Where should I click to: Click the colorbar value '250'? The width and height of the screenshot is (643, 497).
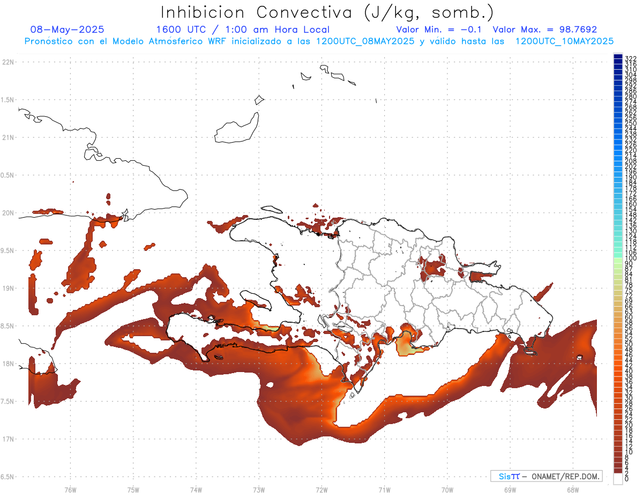pos(631,123)
